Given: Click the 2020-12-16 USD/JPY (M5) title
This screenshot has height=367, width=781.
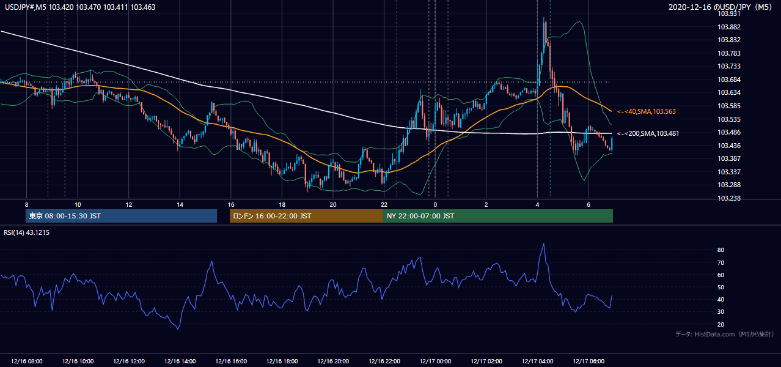Looking at the screenshot, I should tap(721, 7).
